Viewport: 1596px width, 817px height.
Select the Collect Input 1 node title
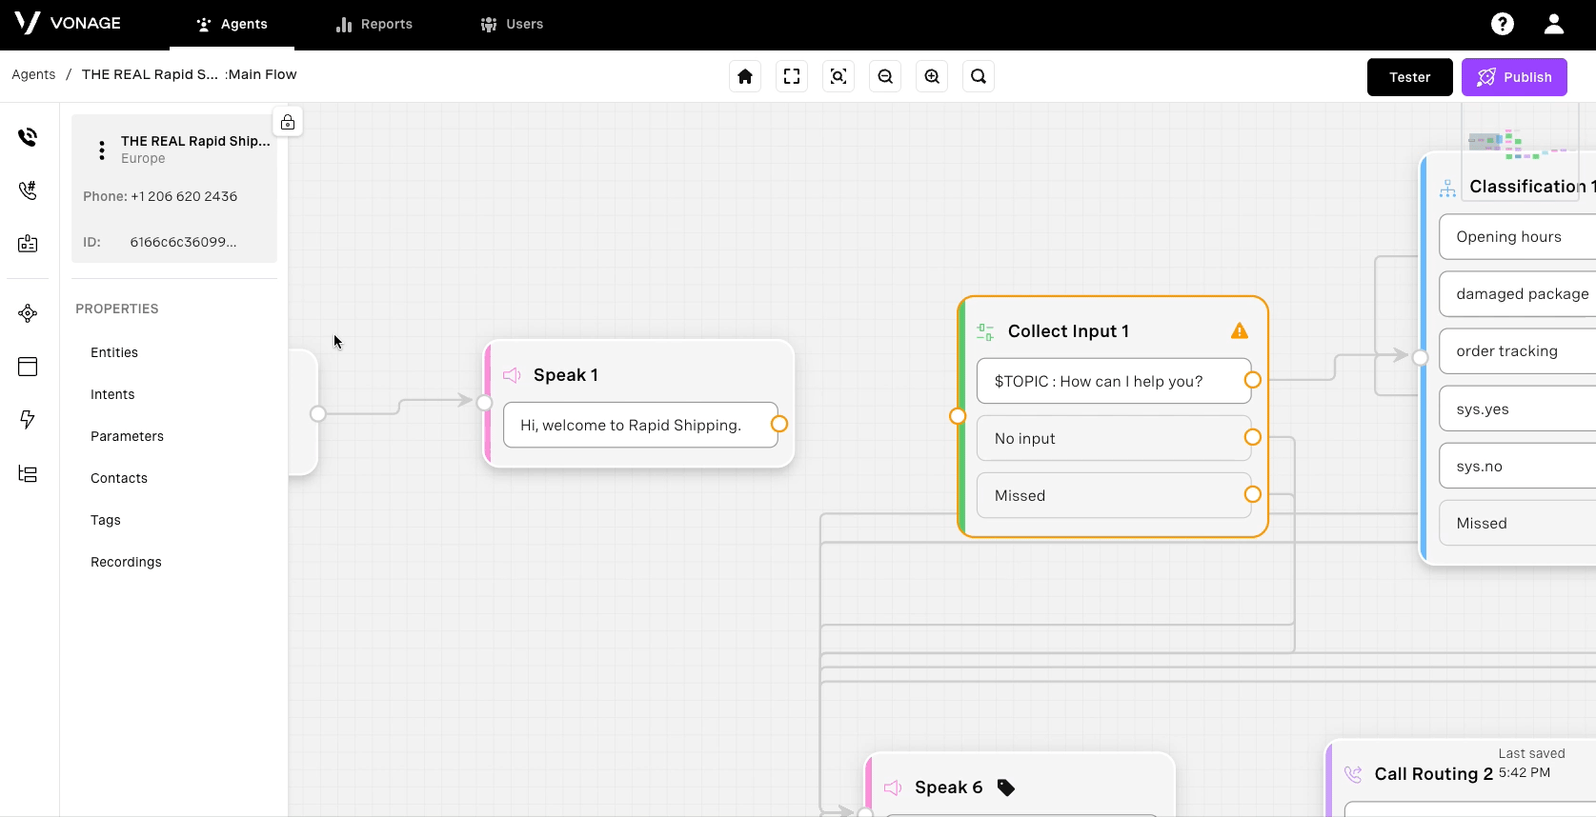coord(1068,331)
